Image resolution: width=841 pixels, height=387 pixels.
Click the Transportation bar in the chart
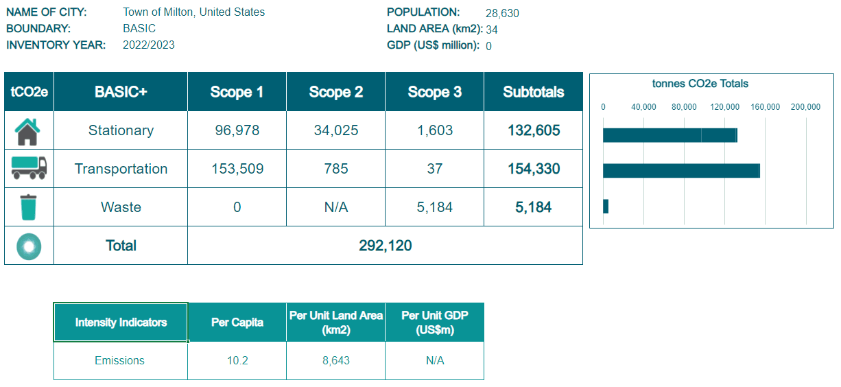click(x=680, y=171)
